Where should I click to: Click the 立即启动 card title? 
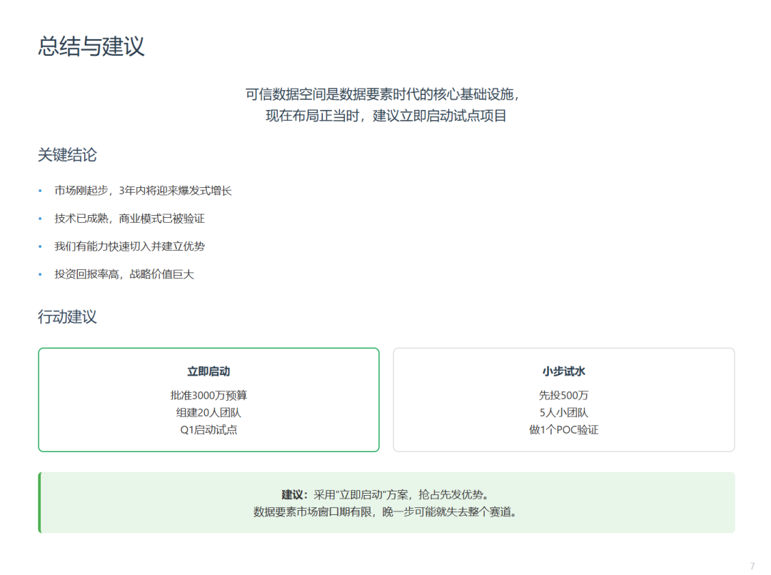pyautogui.click(x=208, y=371)
